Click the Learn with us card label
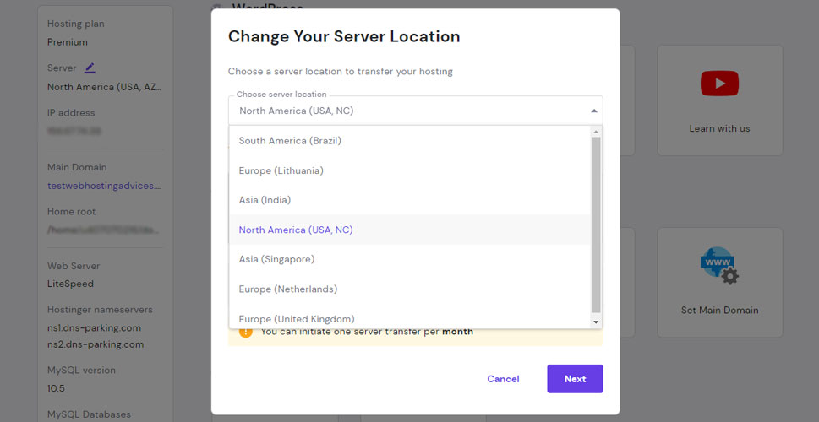This screenshot has height=422, width=819. tap(719, 128)
